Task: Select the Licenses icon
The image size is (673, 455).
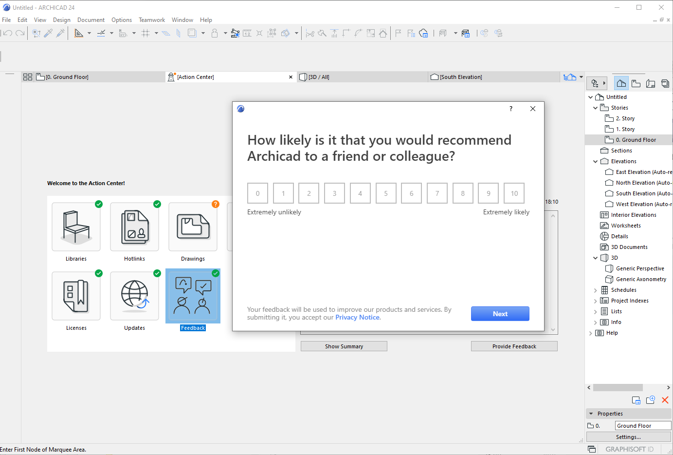Action: pyautogui.click(x=76, y=296)
